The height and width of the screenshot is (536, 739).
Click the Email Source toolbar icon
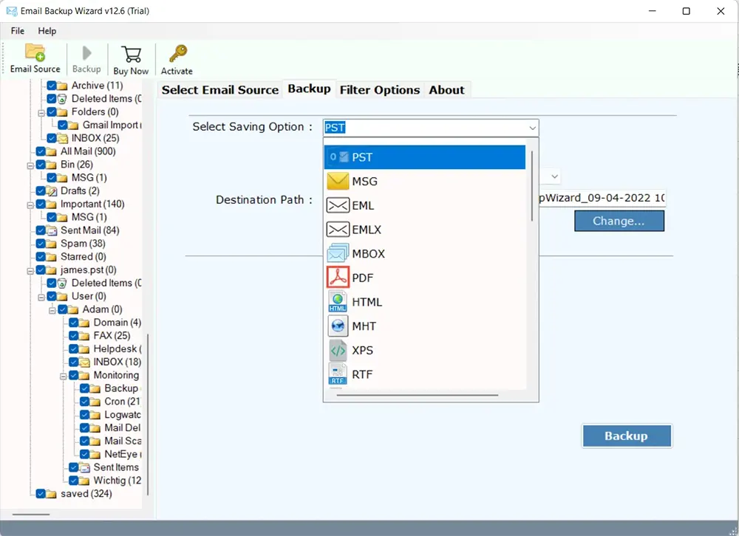click(35, 58)
